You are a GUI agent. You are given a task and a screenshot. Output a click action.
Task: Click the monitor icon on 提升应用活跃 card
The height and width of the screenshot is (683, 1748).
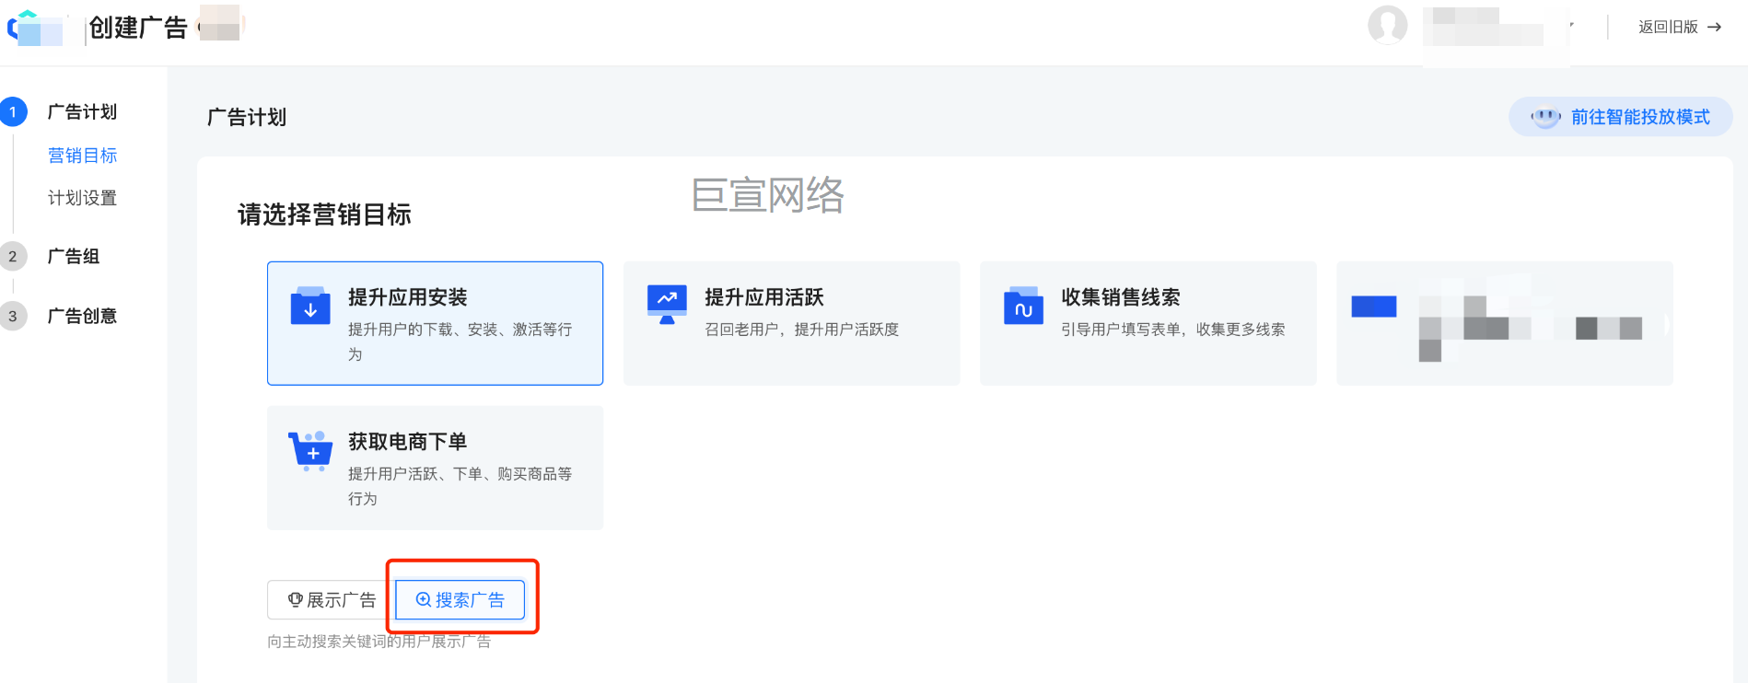point(667,303)
